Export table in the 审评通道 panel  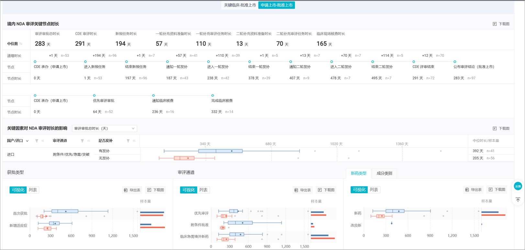click(303, 190)
